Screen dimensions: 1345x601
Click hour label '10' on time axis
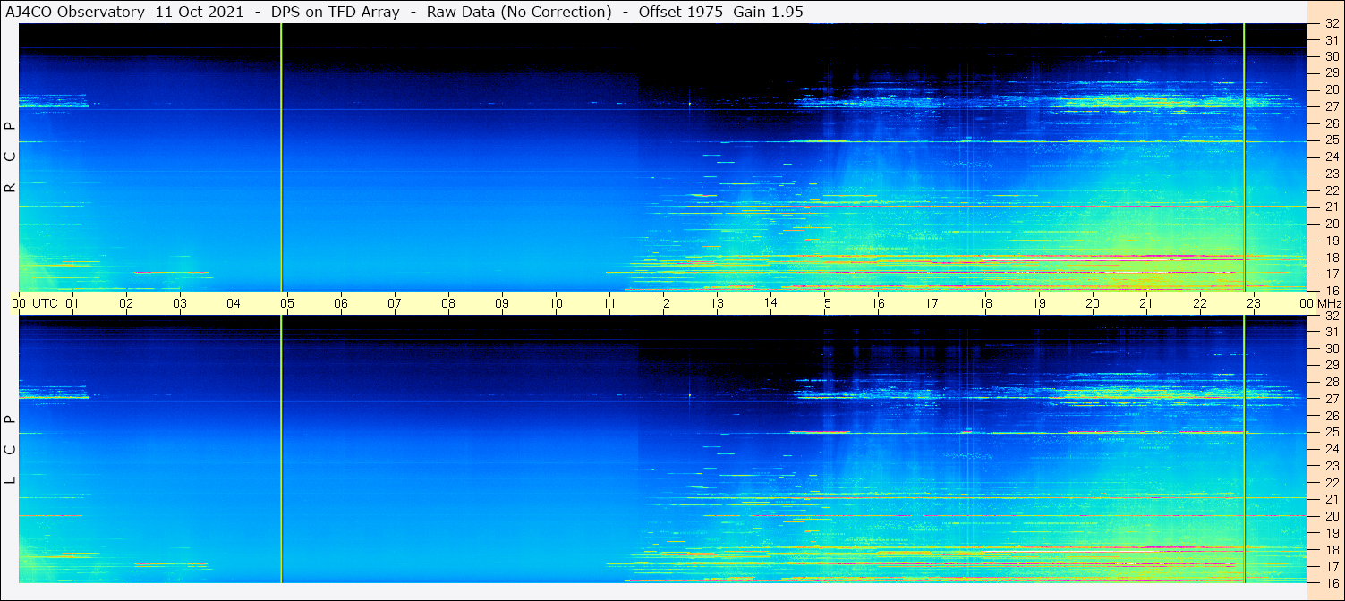pyautogui.click(x=556, y=303)
